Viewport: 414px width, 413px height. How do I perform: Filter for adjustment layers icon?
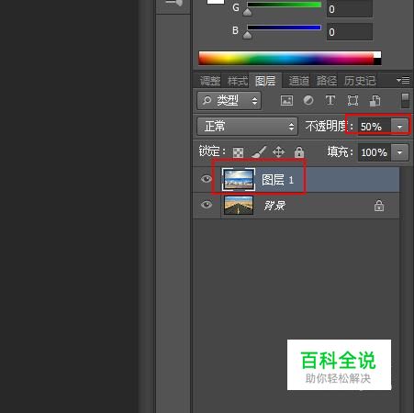(x=308, y=100)
